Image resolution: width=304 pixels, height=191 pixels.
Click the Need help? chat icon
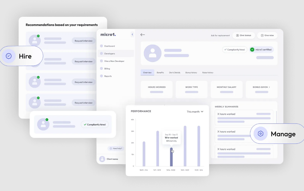[111, 148]
